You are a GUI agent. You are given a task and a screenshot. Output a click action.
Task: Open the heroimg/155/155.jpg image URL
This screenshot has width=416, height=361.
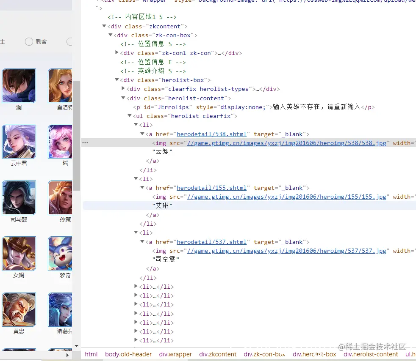coord(286,197)
